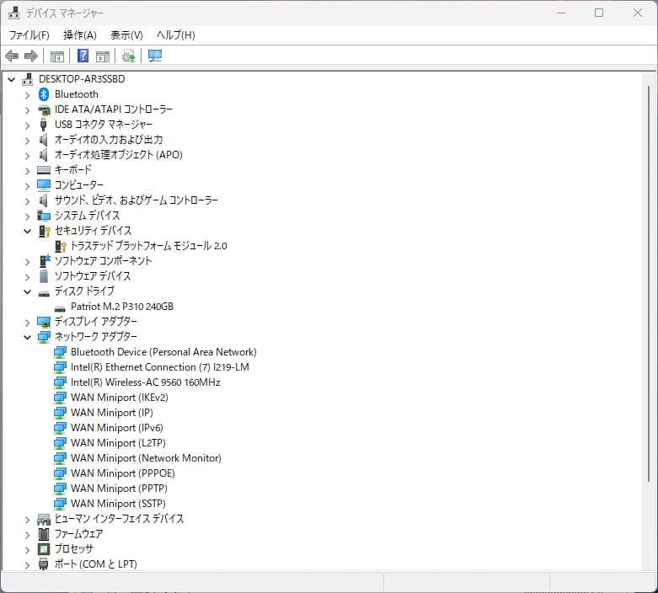Image resolution: width=658 pixels, height=593 pixels.
Task: Collapse the ネットワーク アダプター arrow
Action: click(x=27, y=337)
